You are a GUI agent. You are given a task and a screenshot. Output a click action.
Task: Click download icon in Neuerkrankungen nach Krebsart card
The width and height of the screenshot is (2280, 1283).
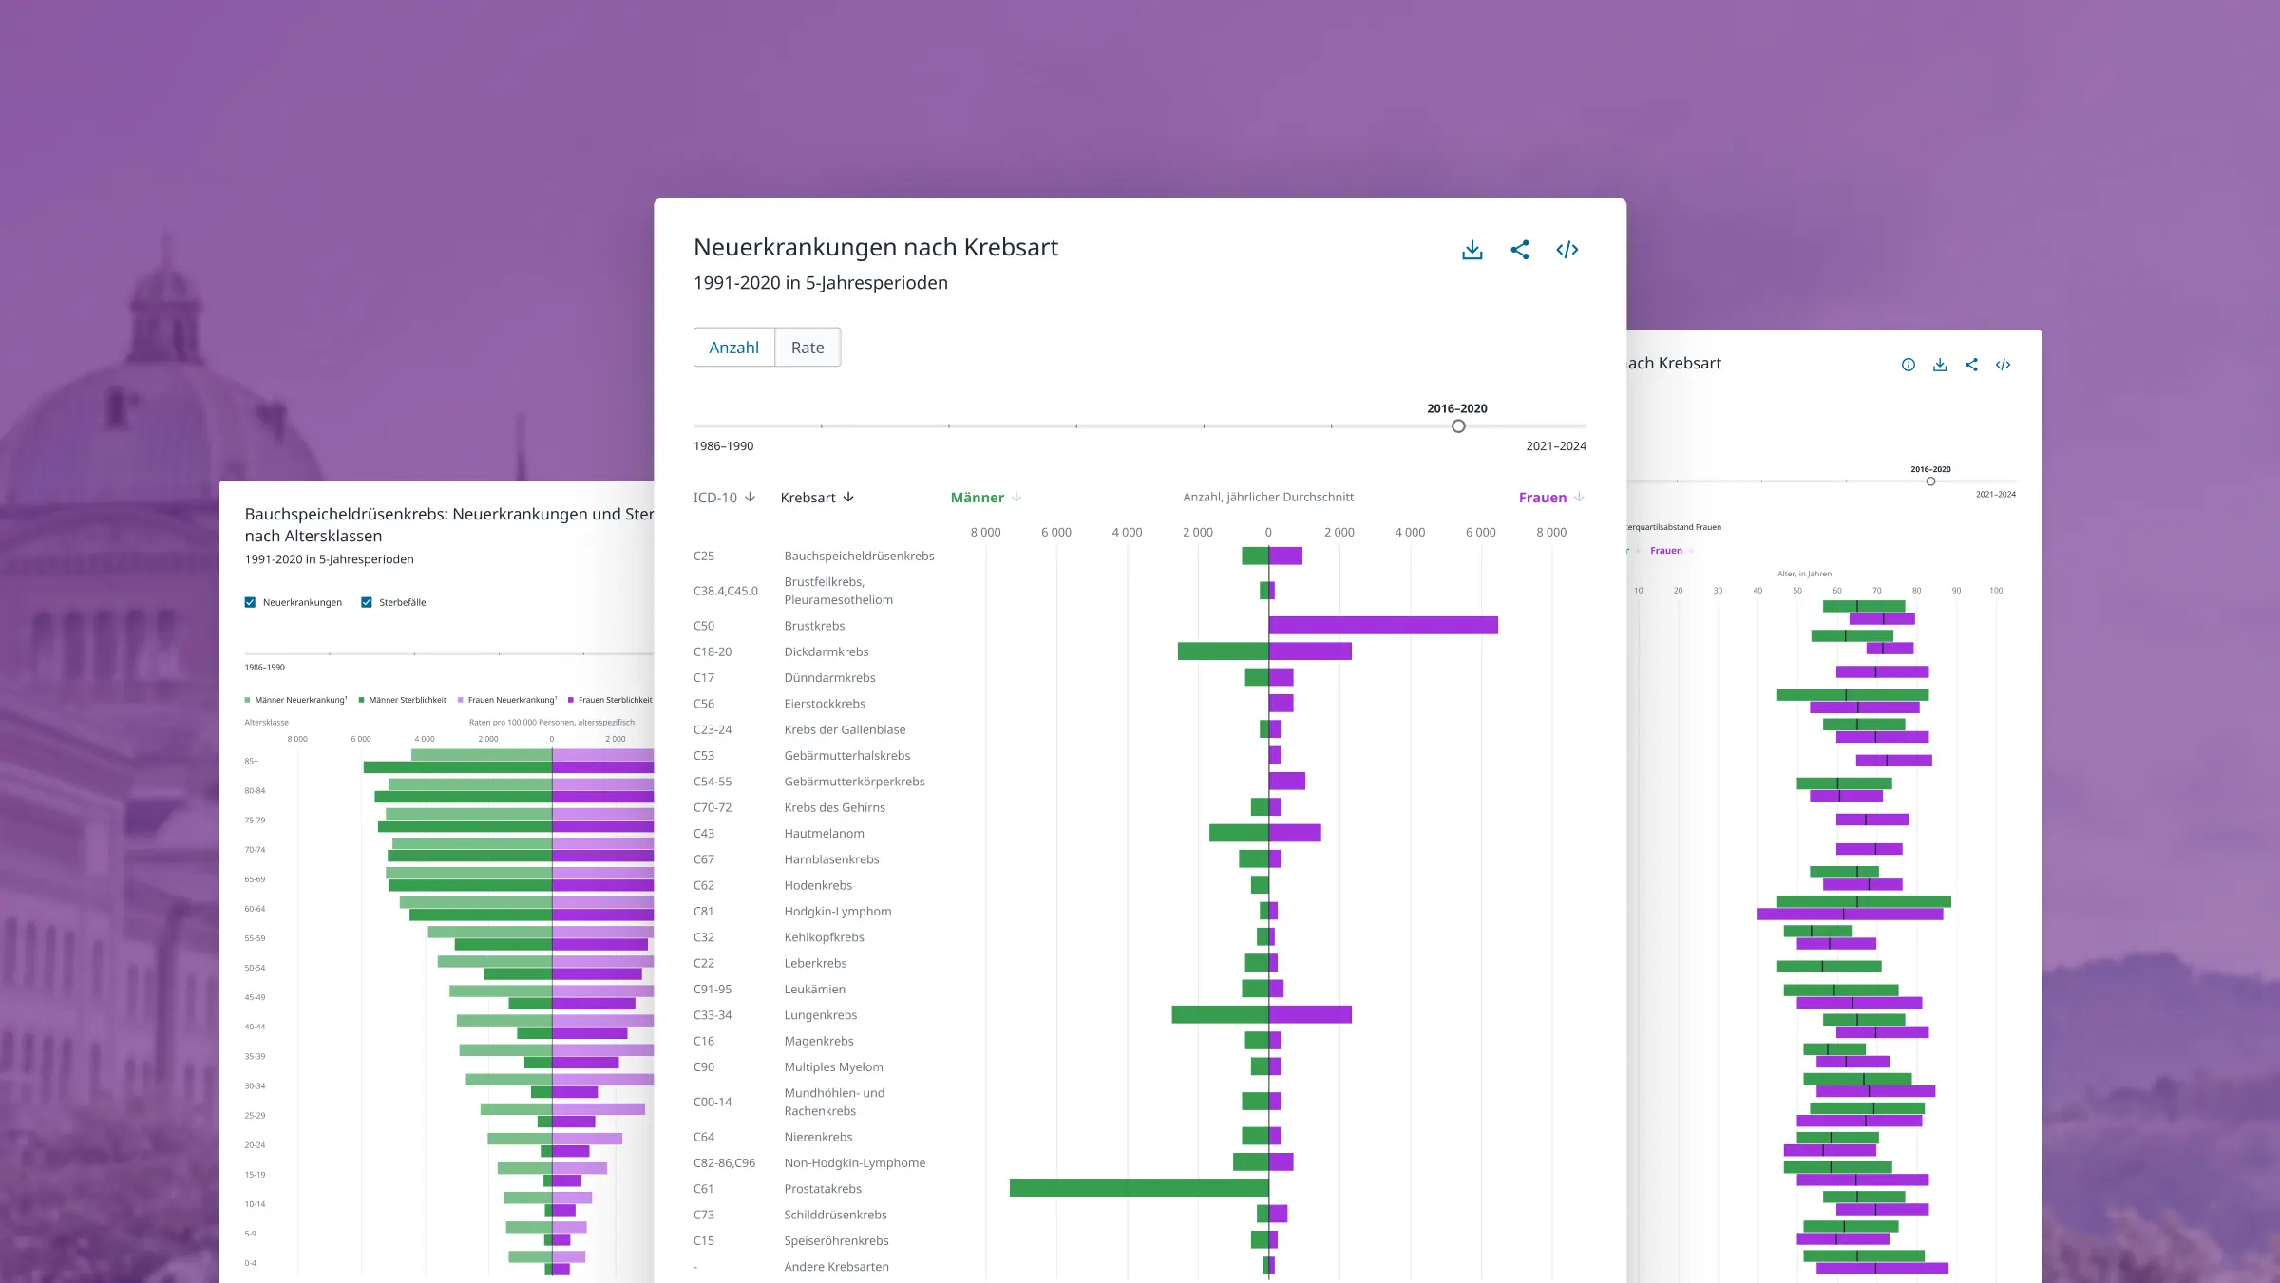(1472, 250)
